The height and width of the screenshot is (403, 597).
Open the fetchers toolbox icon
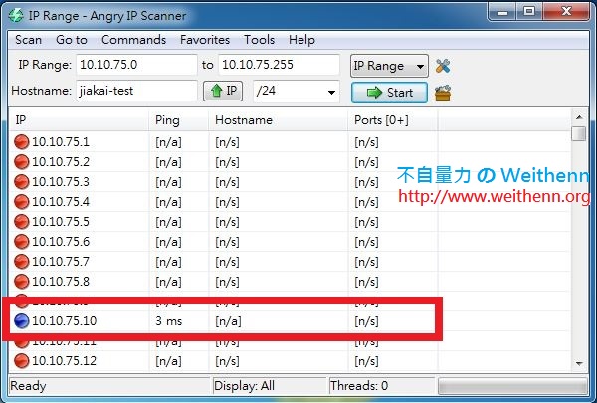pos(443,93)
